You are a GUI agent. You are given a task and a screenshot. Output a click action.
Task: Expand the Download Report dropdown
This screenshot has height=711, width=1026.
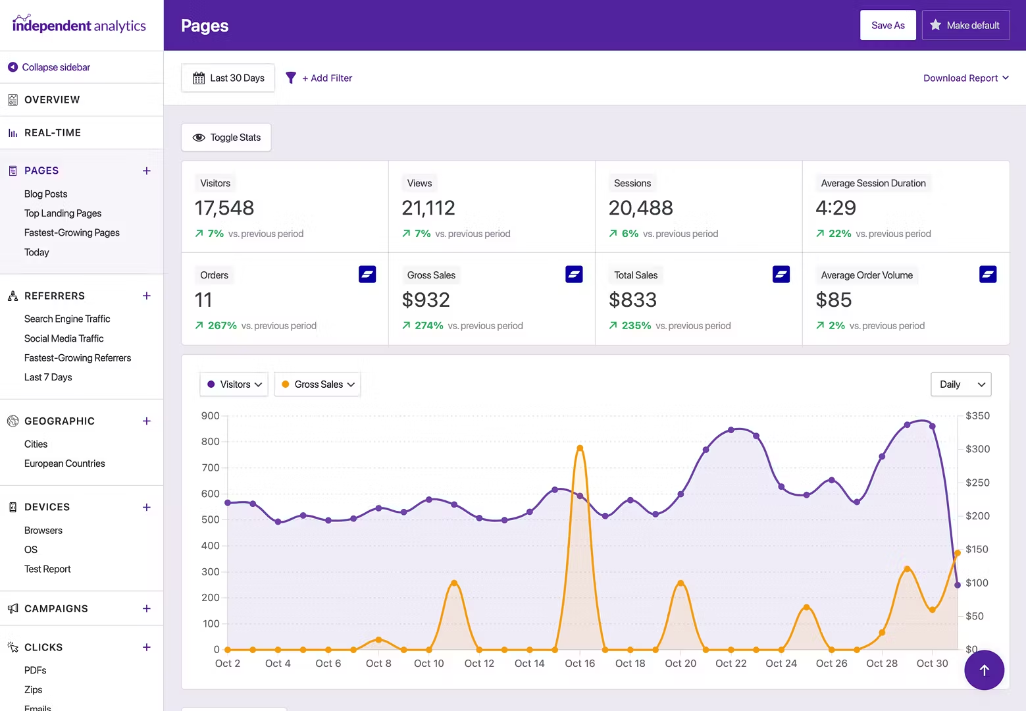click(x=966, y=78)
